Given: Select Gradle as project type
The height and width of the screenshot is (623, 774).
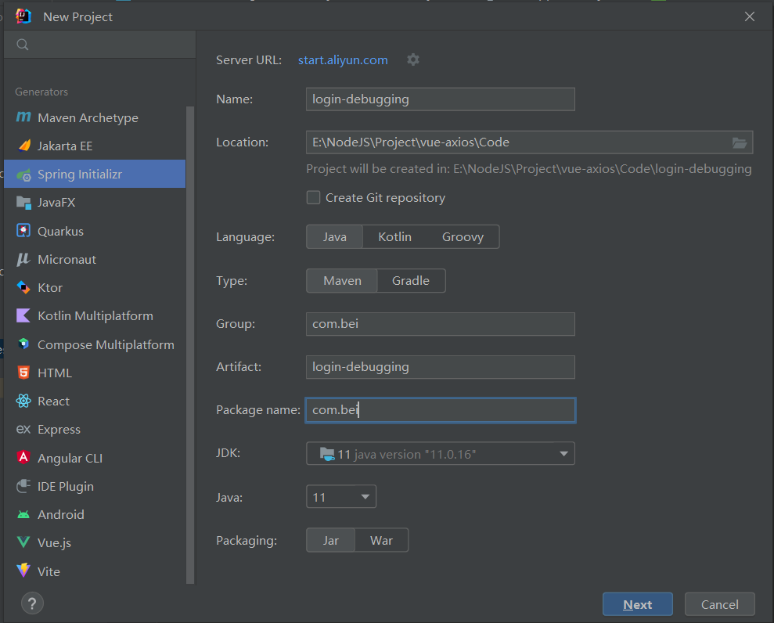Looking at the screenshot, I should tap(411, 280).
